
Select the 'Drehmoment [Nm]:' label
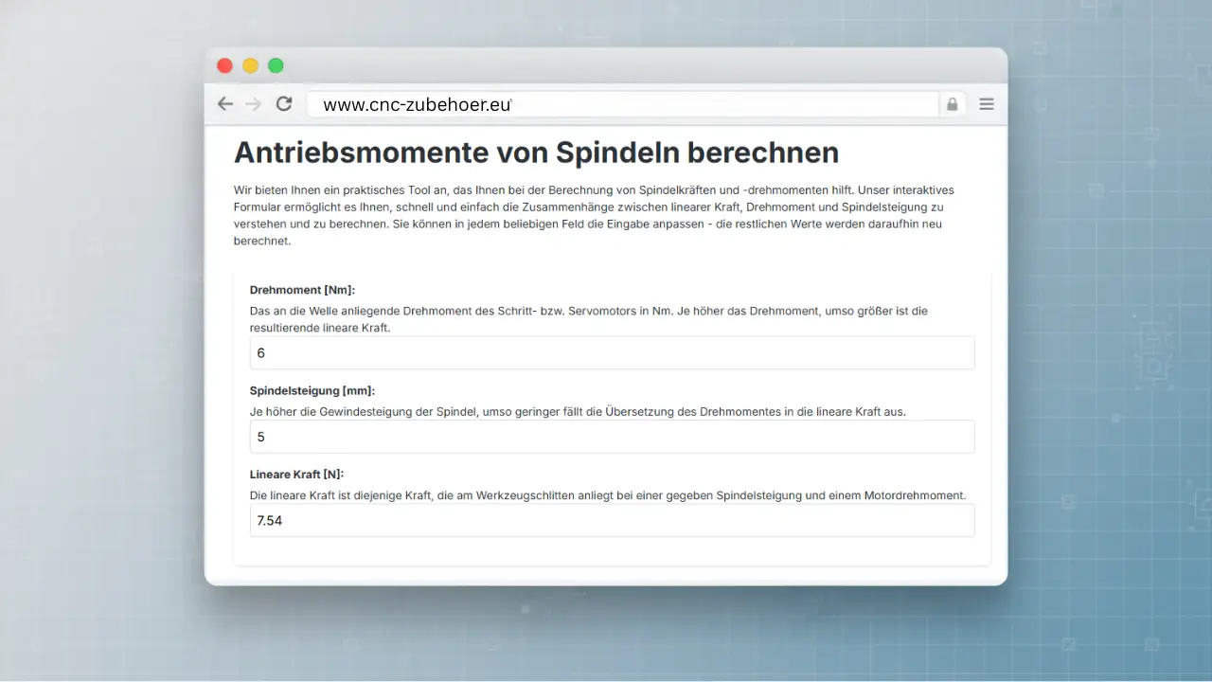tap(302, 290)
